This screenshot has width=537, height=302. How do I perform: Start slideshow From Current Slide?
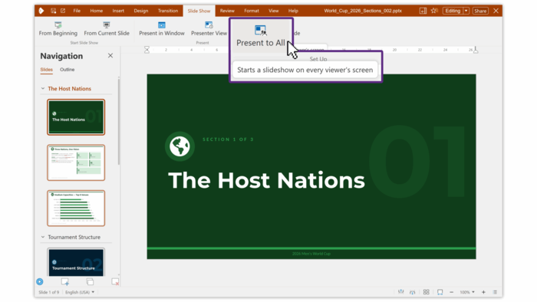(107, 28)
